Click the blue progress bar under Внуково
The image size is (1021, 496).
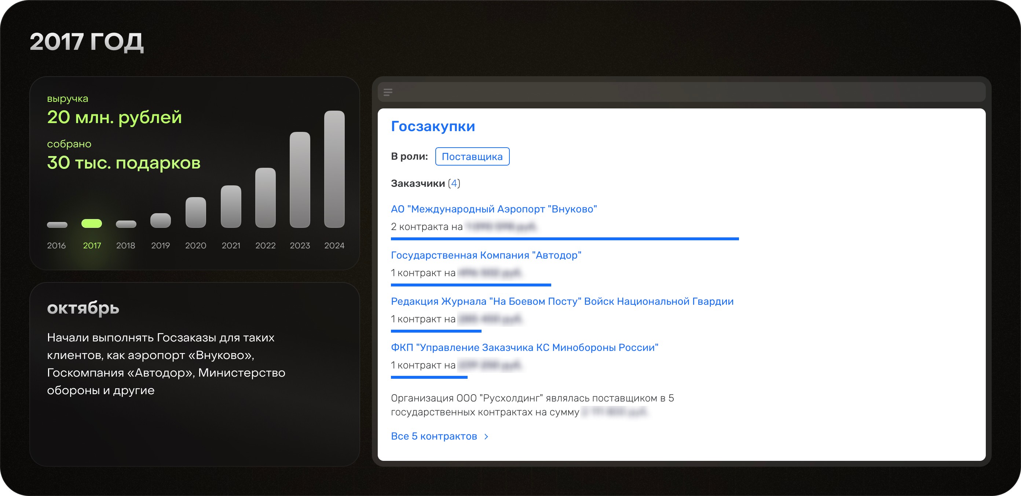click(x=564, y=239)
